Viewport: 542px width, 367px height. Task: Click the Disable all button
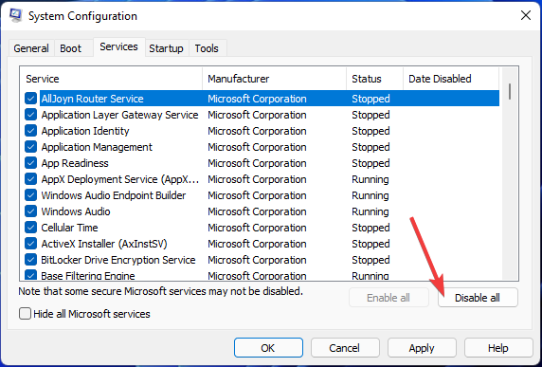(478, 298)
